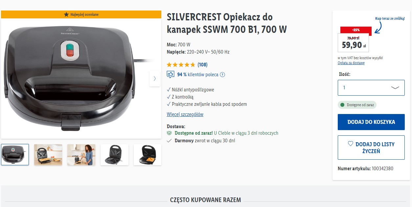The width and height of the screenshot is (412, 207).
Task: Click the package icon next to Dostępne od zaraz
Action: click(x=170, y=133)
